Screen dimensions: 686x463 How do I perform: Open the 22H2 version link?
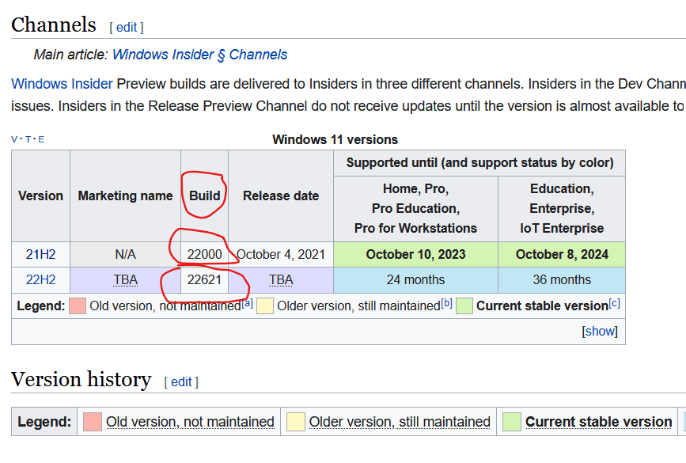[x=40, y=279]
